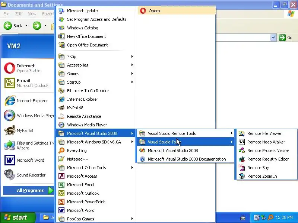Click Notepad++ icon
Screen dimensions: 298x223
[x=61, y=159]
